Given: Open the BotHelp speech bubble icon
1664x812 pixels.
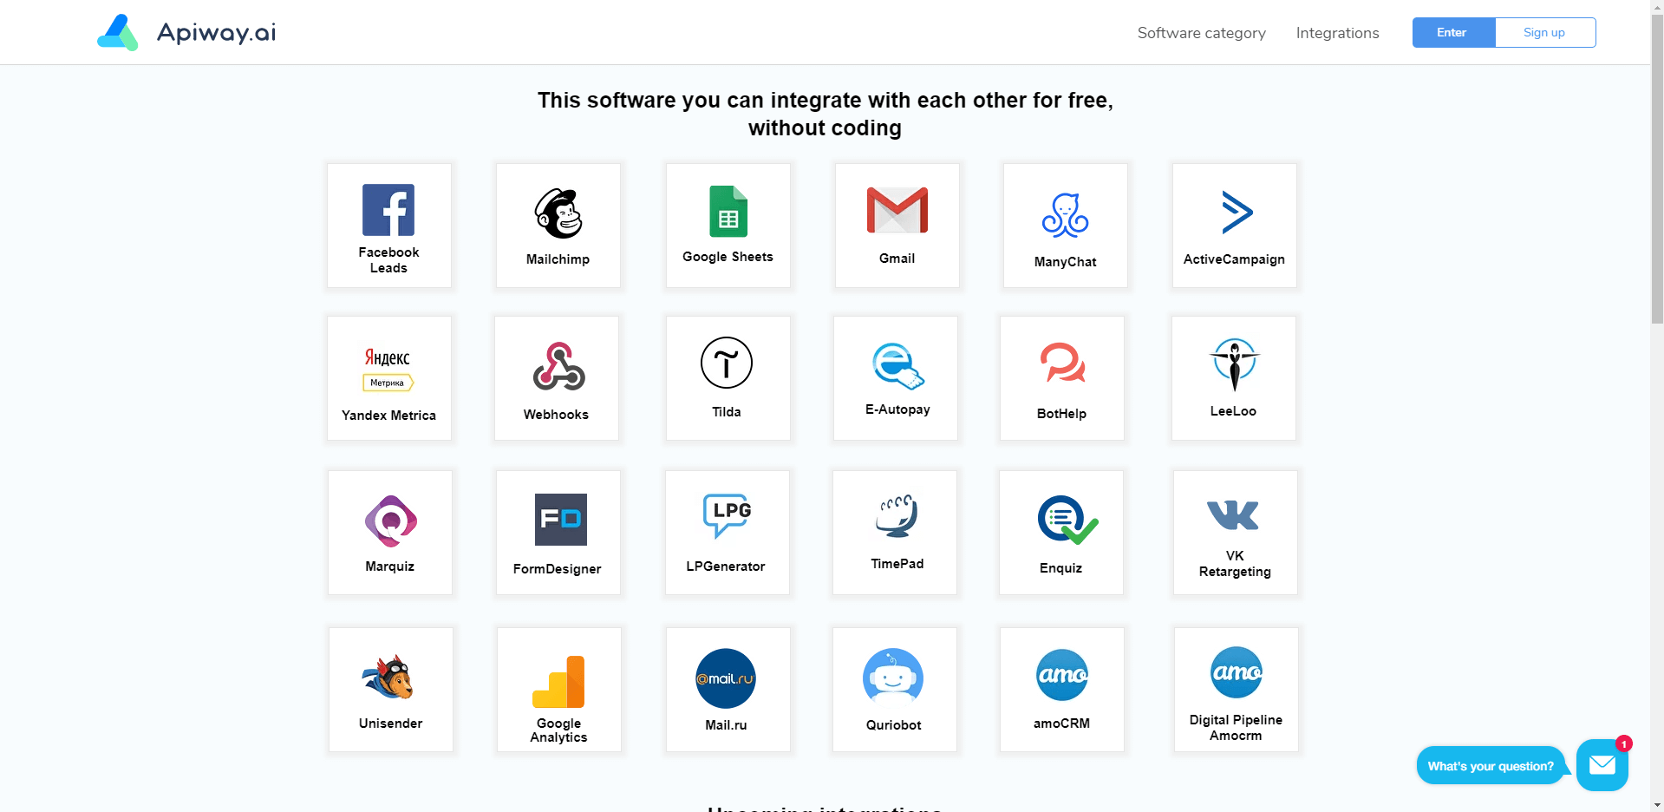Looking at the screenshot, I should point(1063,363).
